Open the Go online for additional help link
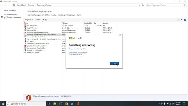Image resolution: width=188 pixels, height=106 pixels. [78, 52]
